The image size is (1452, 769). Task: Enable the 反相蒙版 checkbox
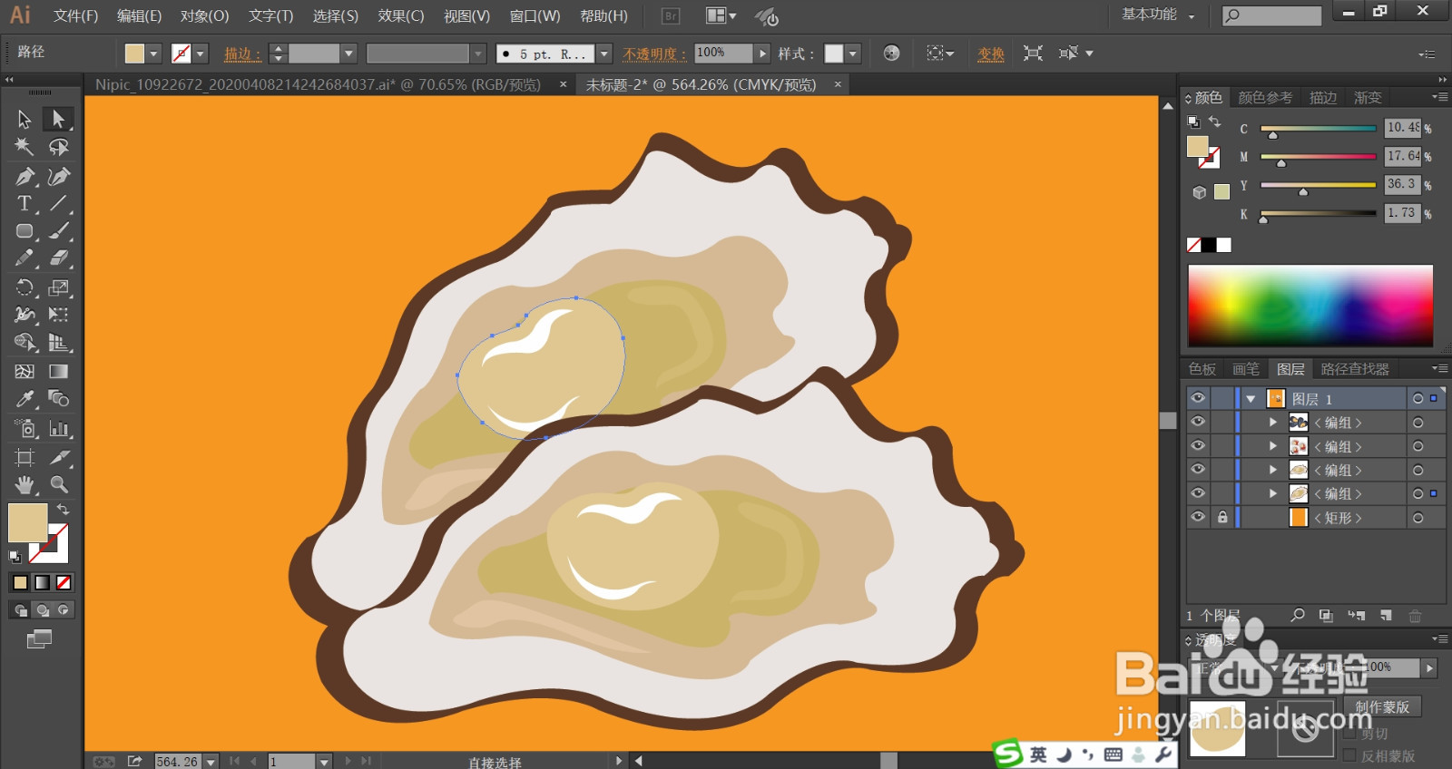pos(1349,755)
